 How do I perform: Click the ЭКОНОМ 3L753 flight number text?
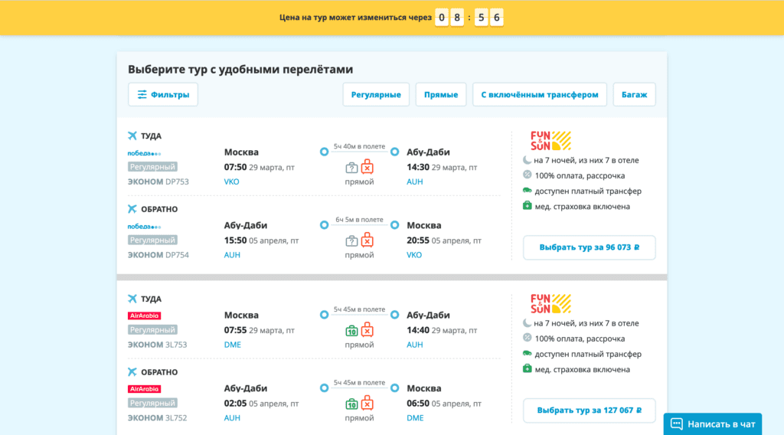pos(157,345)
